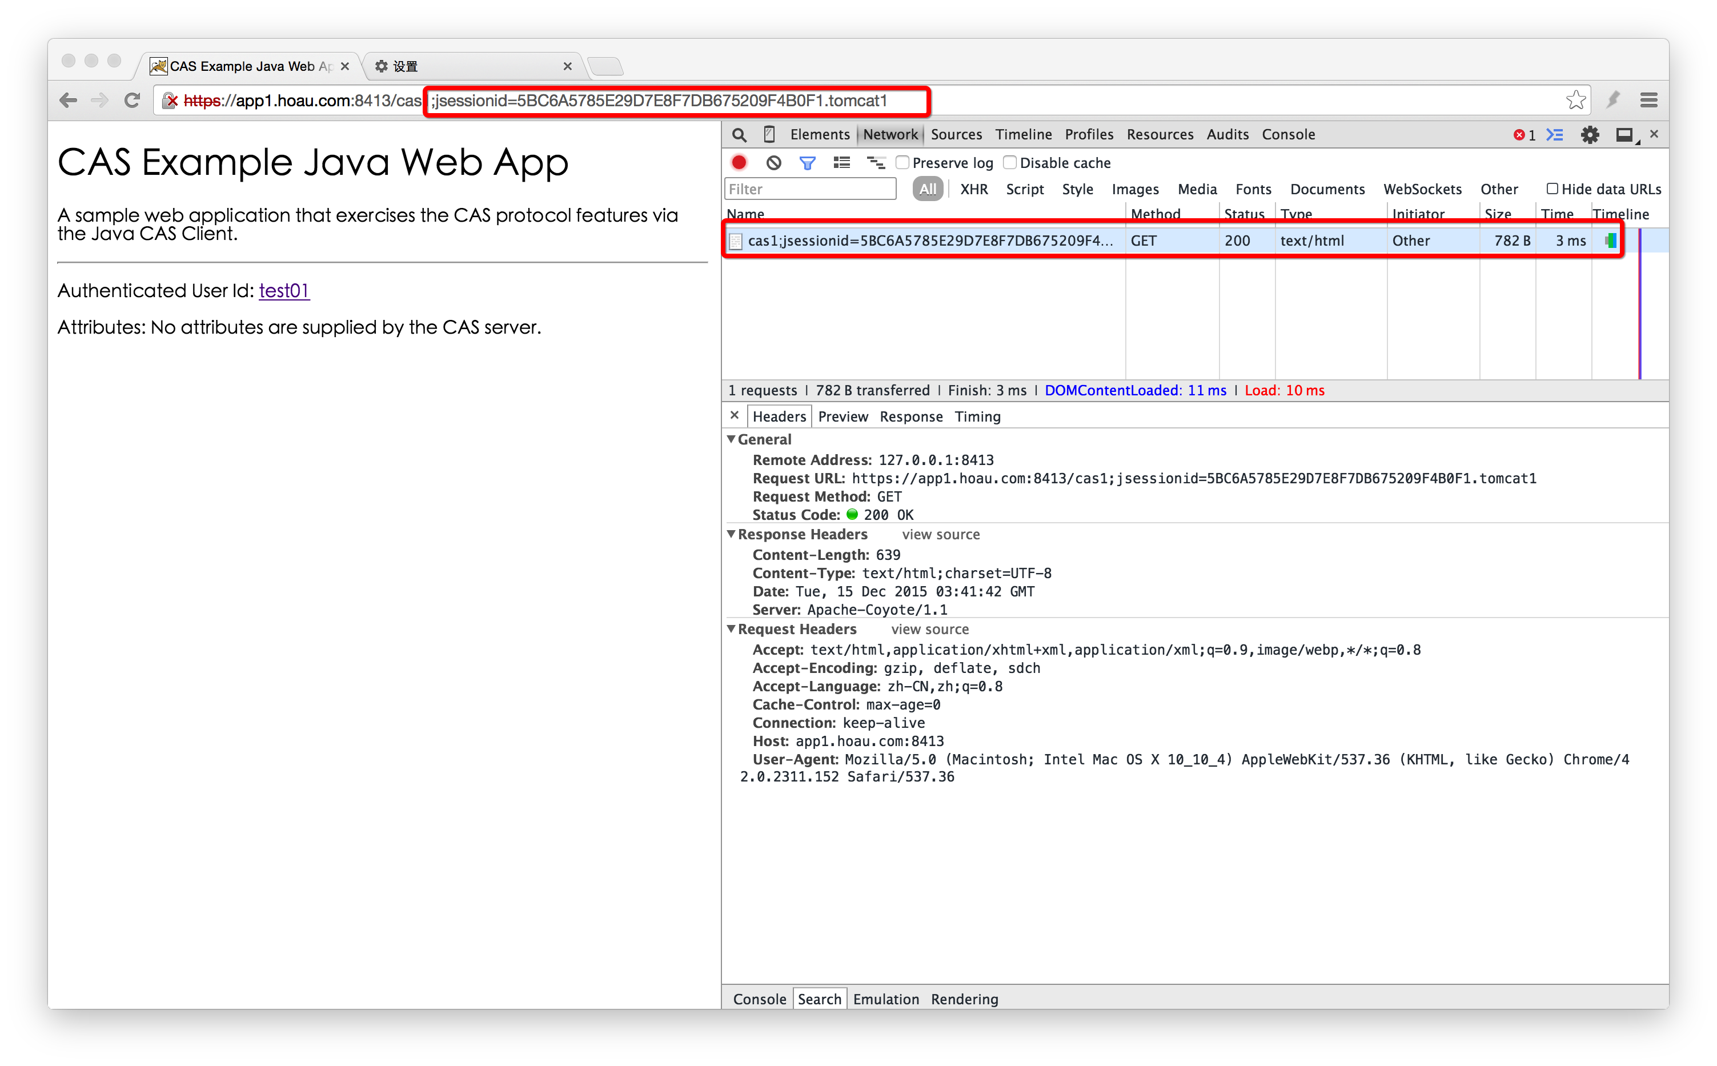
Task: Enable the Preserve log checkbox
Action: [x=902, y=163]
